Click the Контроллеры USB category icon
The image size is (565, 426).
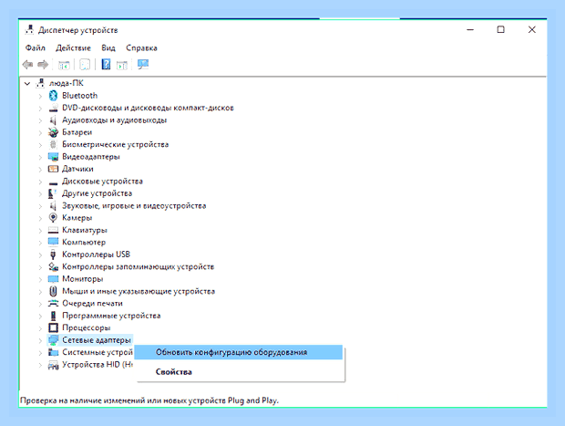pos(54,255)
